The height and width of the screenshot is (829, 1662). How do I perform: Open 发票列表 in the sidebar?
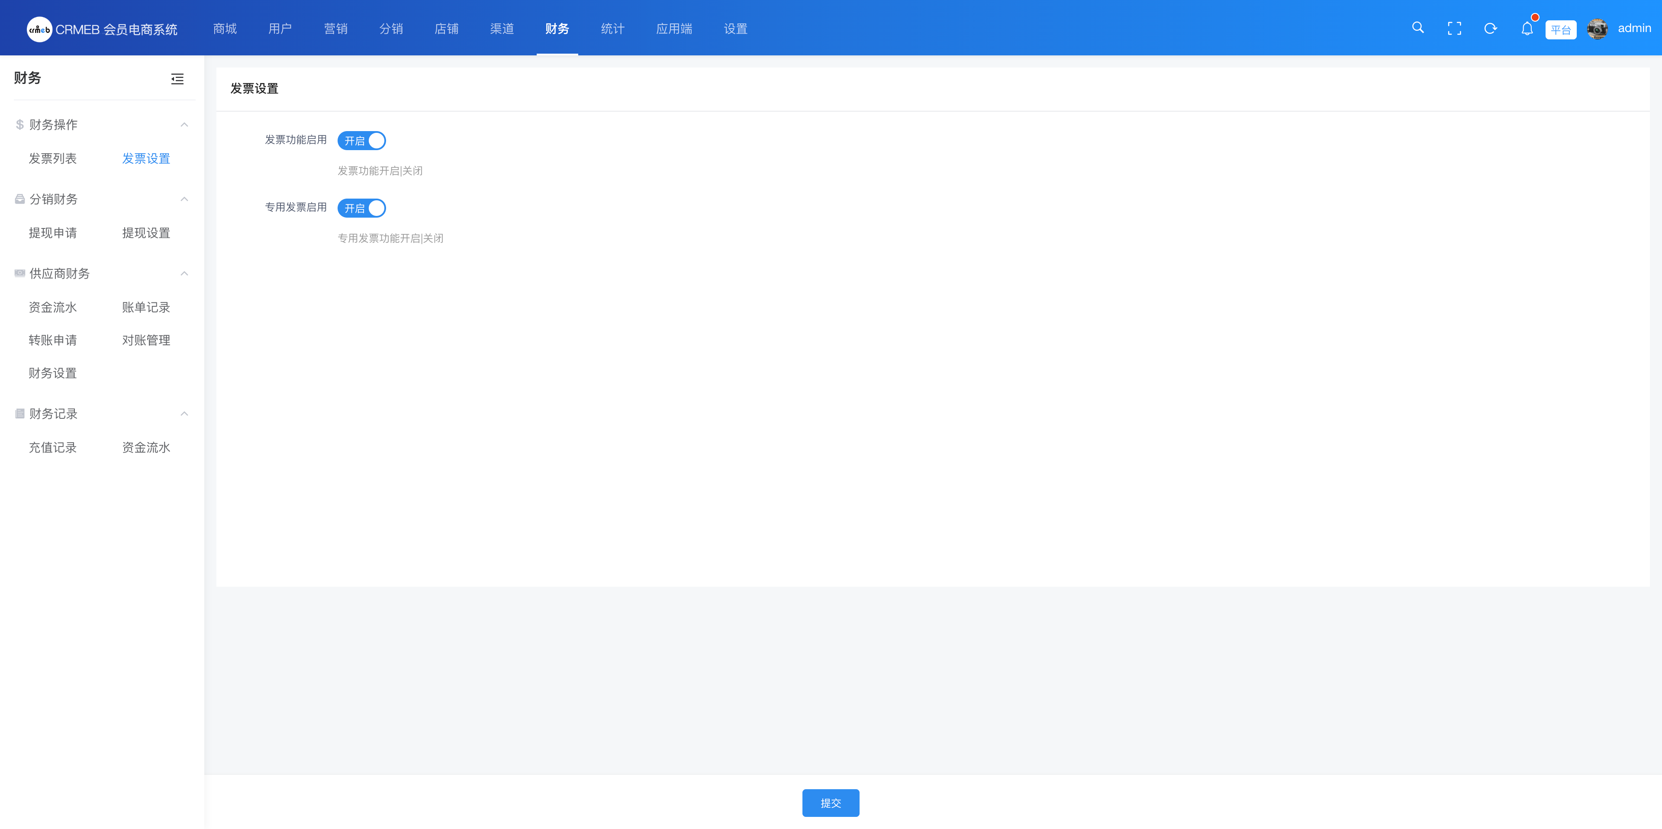[x=53, y=159]
